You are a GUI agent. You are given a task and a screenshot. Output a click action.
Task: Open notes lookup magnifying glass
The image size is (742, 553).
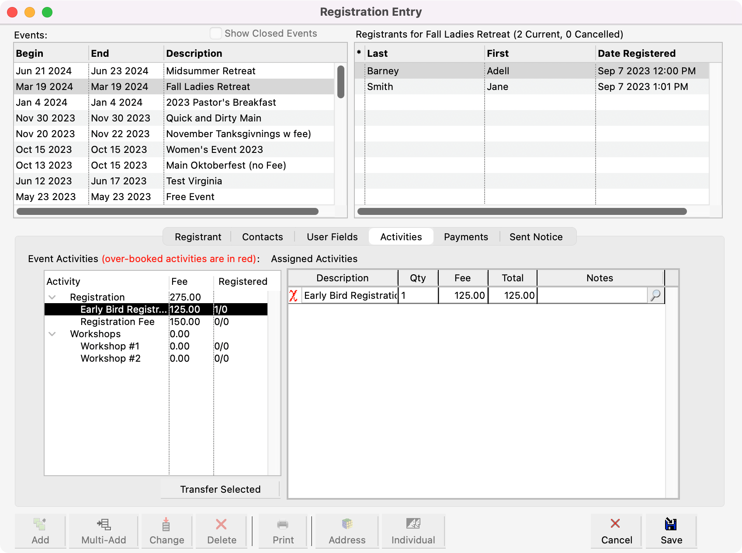655,296
